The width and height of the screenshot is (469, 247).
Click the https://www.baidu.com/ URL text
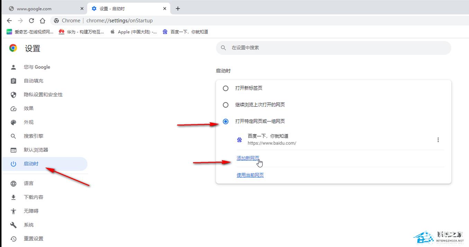click(x=272, y=143)
